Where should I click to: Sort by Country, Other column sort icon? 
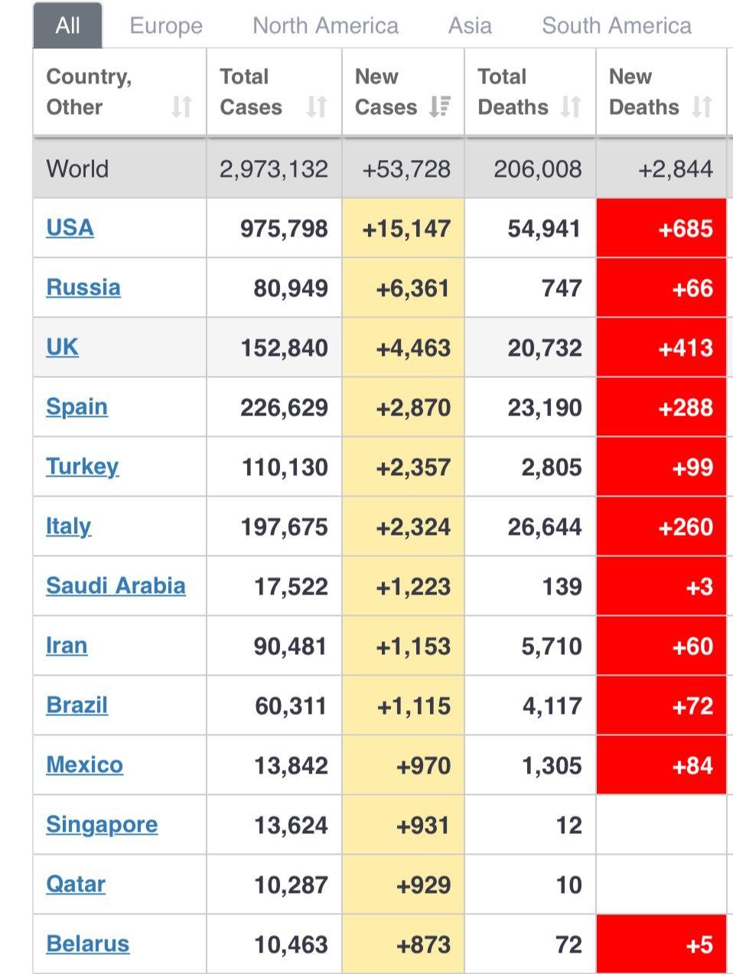pos(181,106)
